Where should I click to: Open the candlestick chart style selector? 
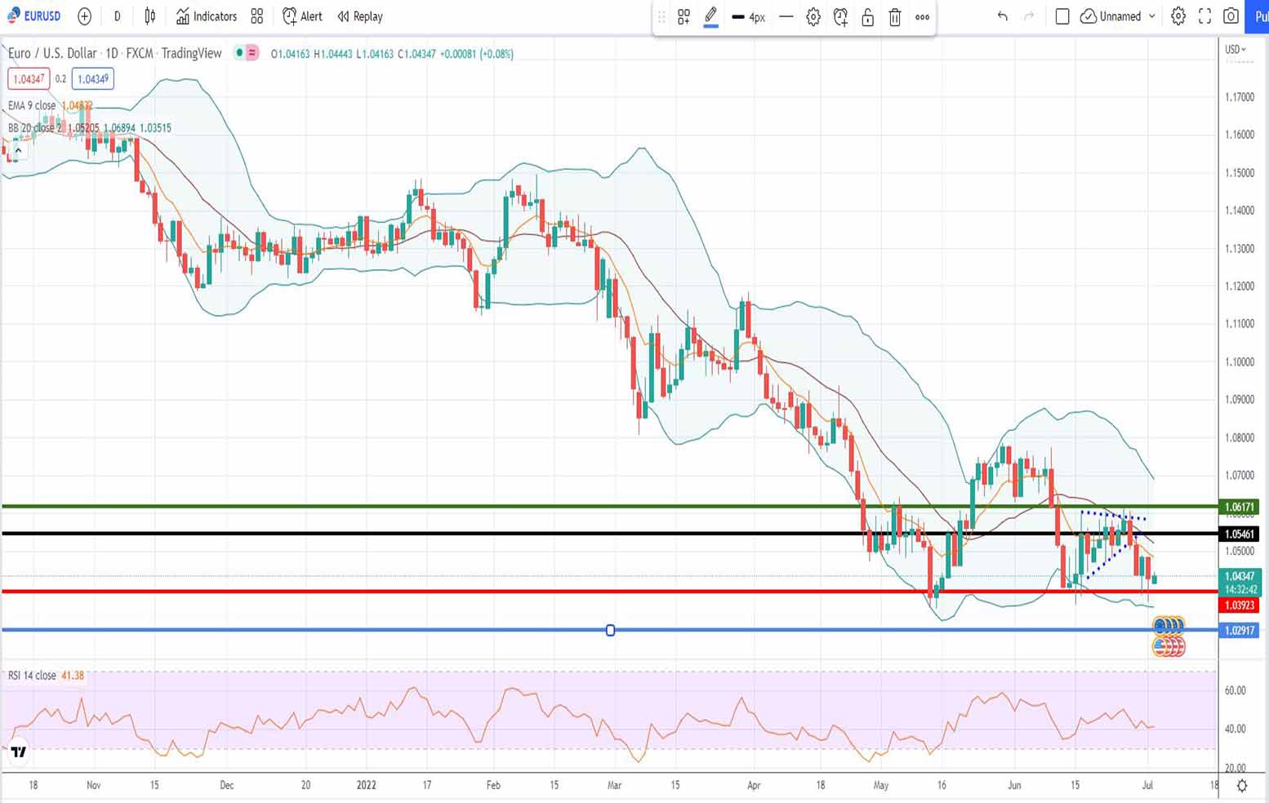pos(150,16)
